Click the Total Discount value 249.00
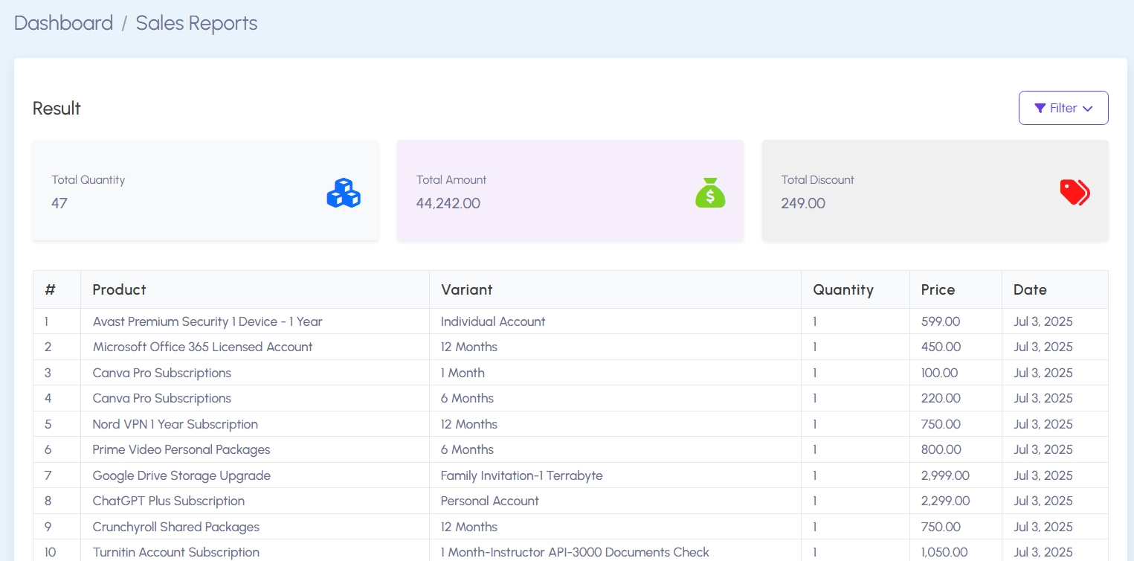Viewport: 1134px width, 561px height. (x=803, y=203)
